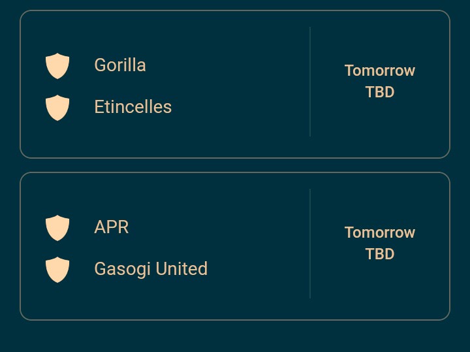Click the Gorilla team shield icon
Viewport: 470px width, 352px height.
57,66
